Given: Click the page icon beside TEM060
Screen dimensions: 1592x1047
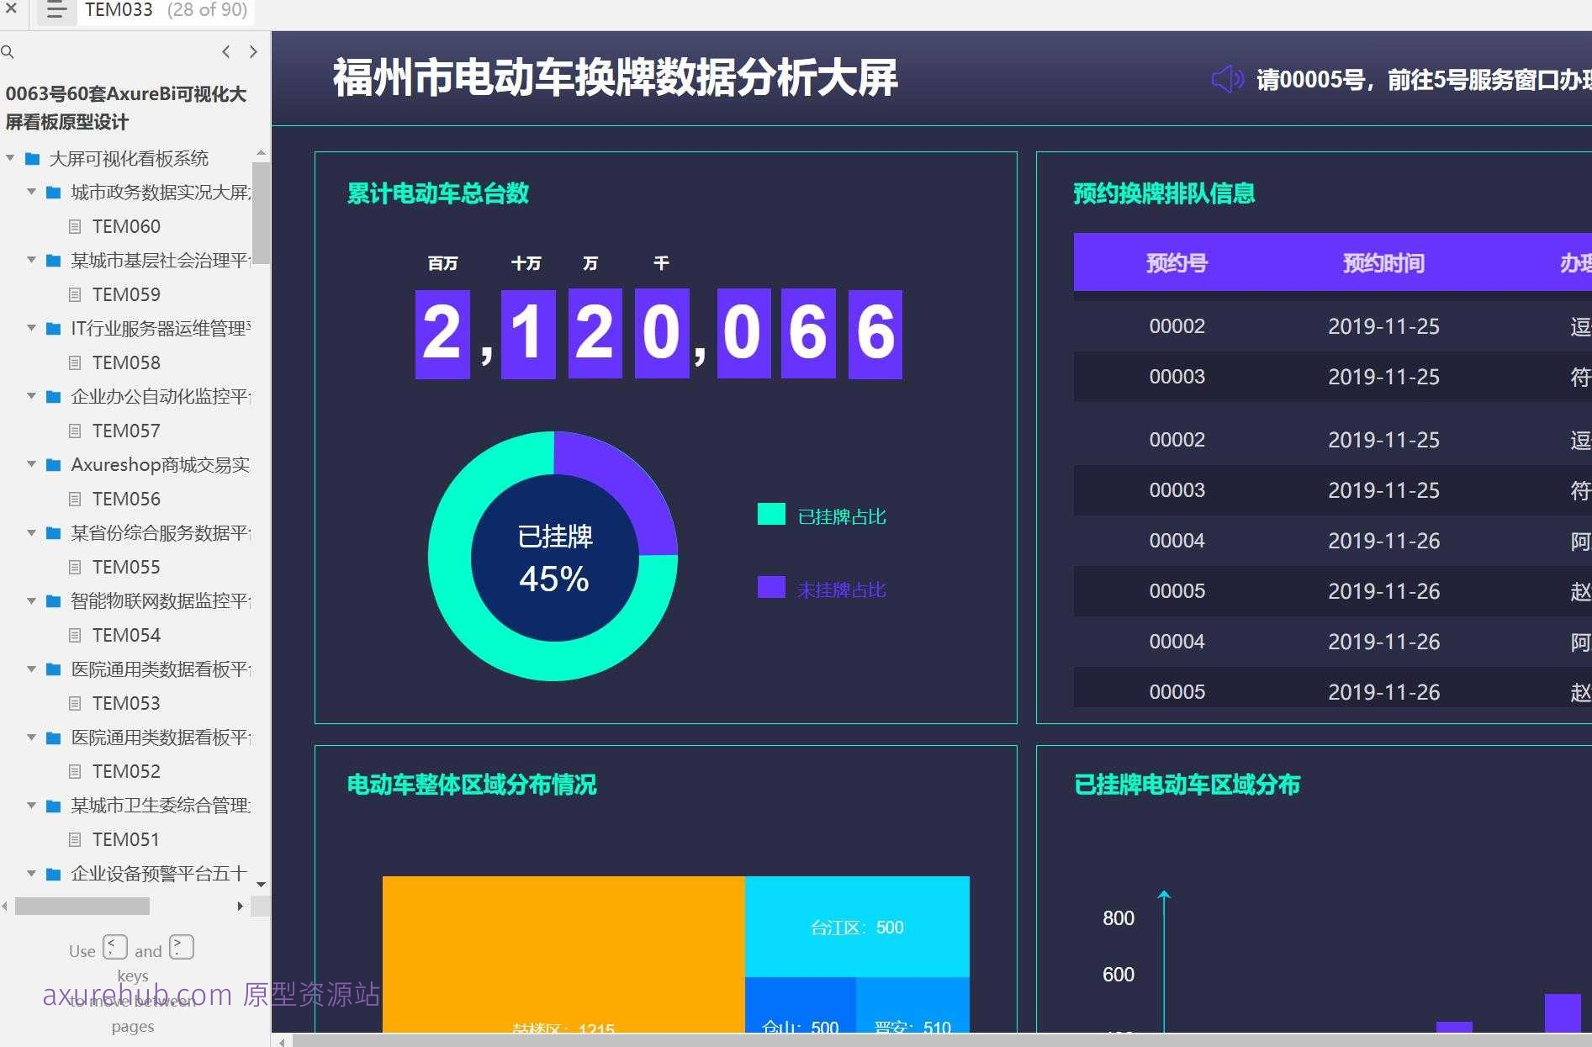Looking at the screenshot, I should point(75,227).
